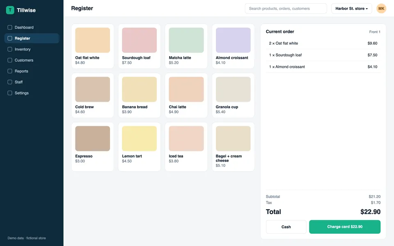
Task: Select the Almond croissant product tile image
Action: pos(233,40)
